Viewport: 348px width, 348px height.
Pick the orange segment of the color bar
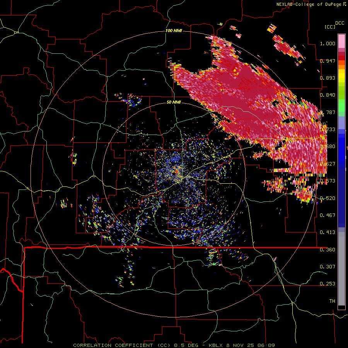pos(341,67)
